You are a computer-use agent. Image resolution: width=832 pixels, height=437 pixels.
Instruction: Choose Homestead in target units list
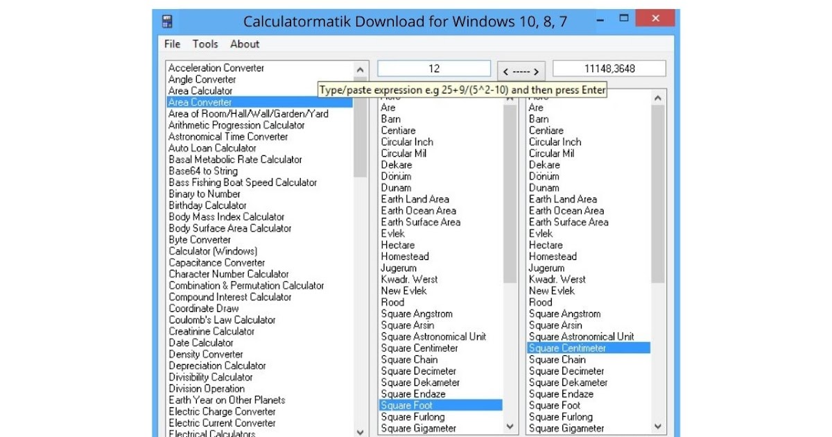pyautogui.click(x=553, y=256)
